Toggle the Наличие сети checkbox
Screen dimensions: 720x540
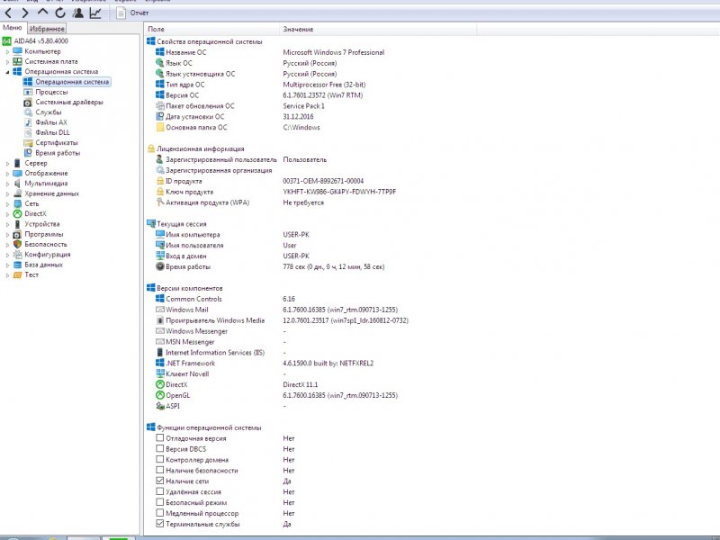(160, 481)
